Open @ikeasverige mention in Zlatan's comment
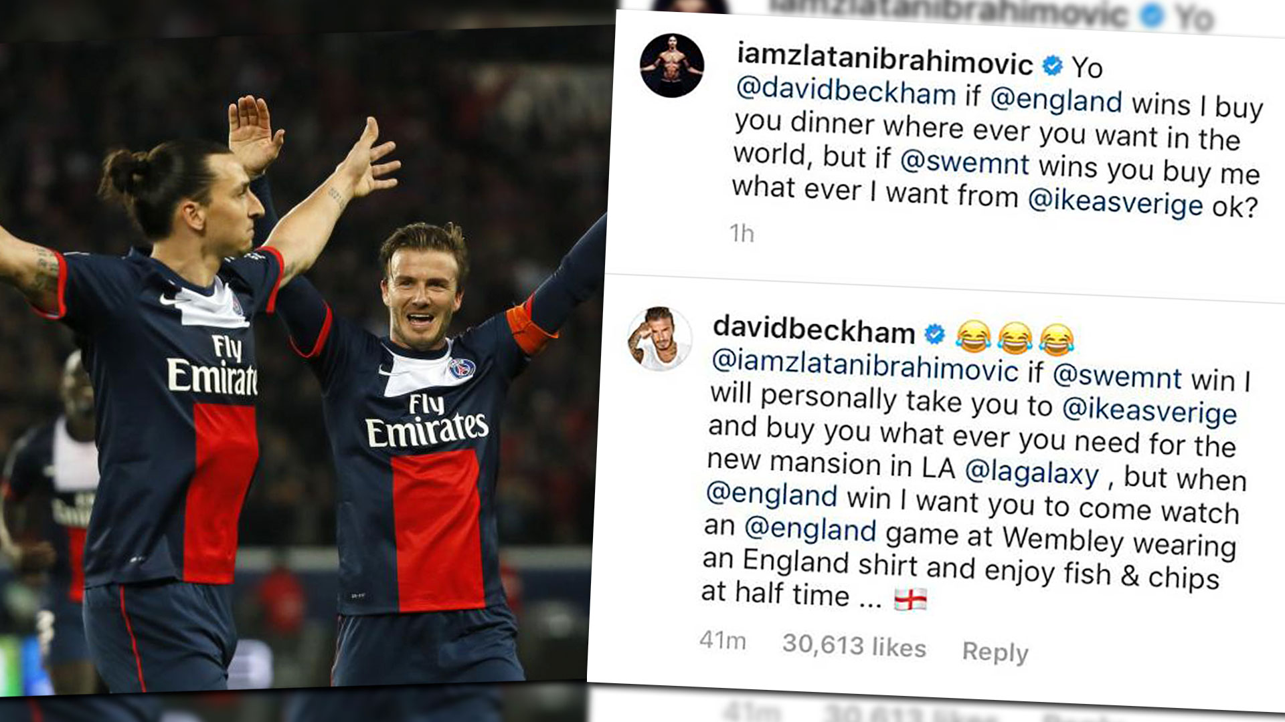The width and height of the screenshot is (1285, 722). 1115,203
